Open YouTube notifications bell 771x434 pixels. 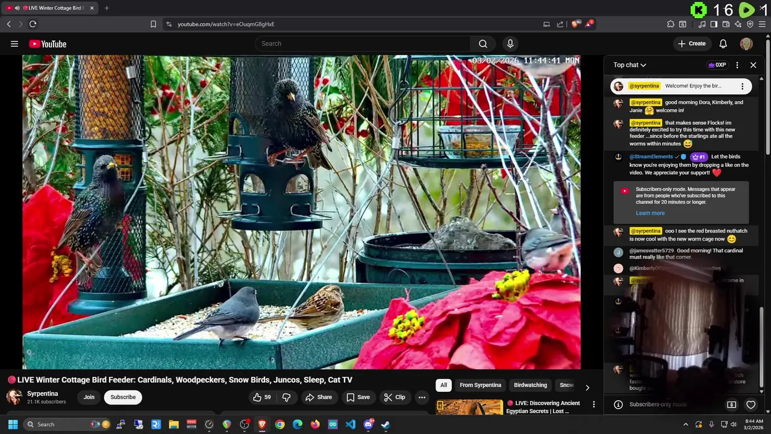[723, 43]
